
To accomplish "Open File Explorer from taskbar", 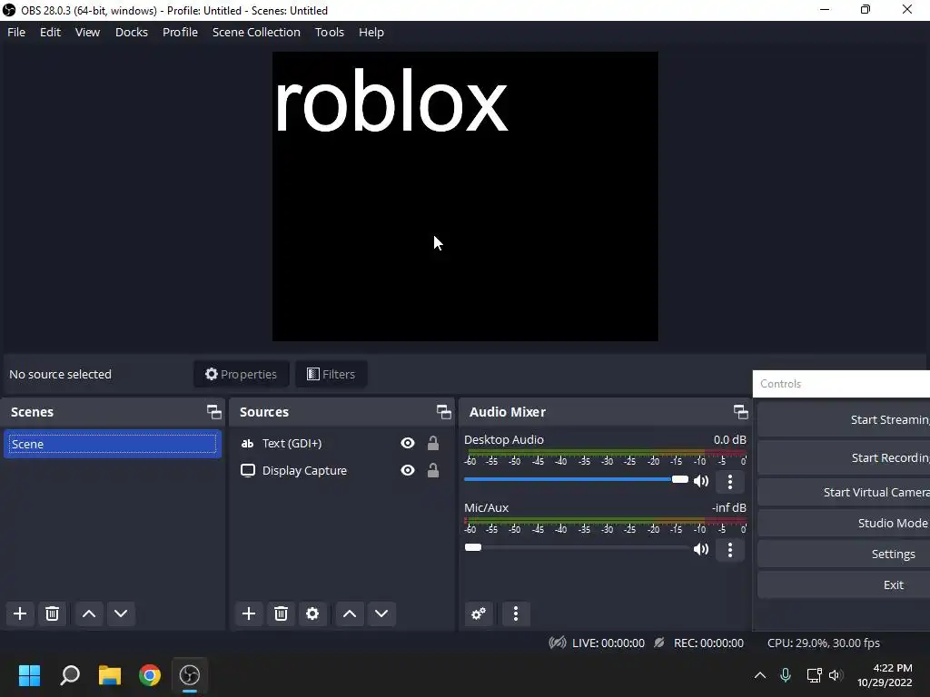I will pos(110,675).
